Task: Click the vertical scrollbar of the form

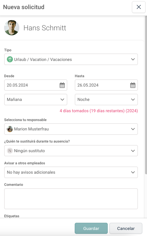Action: click(146, 95)
